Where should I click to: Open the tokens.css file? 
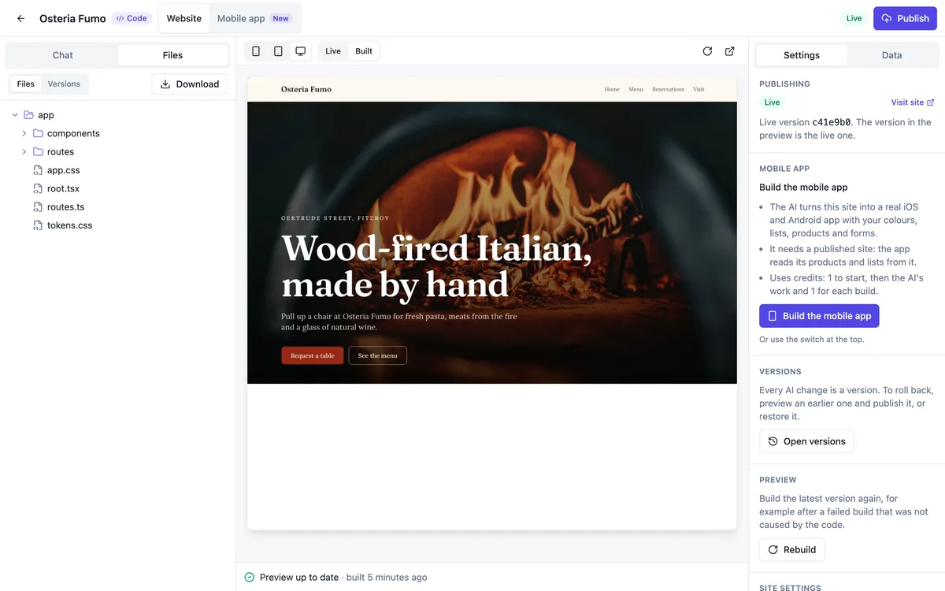click(x=69, y=225)
